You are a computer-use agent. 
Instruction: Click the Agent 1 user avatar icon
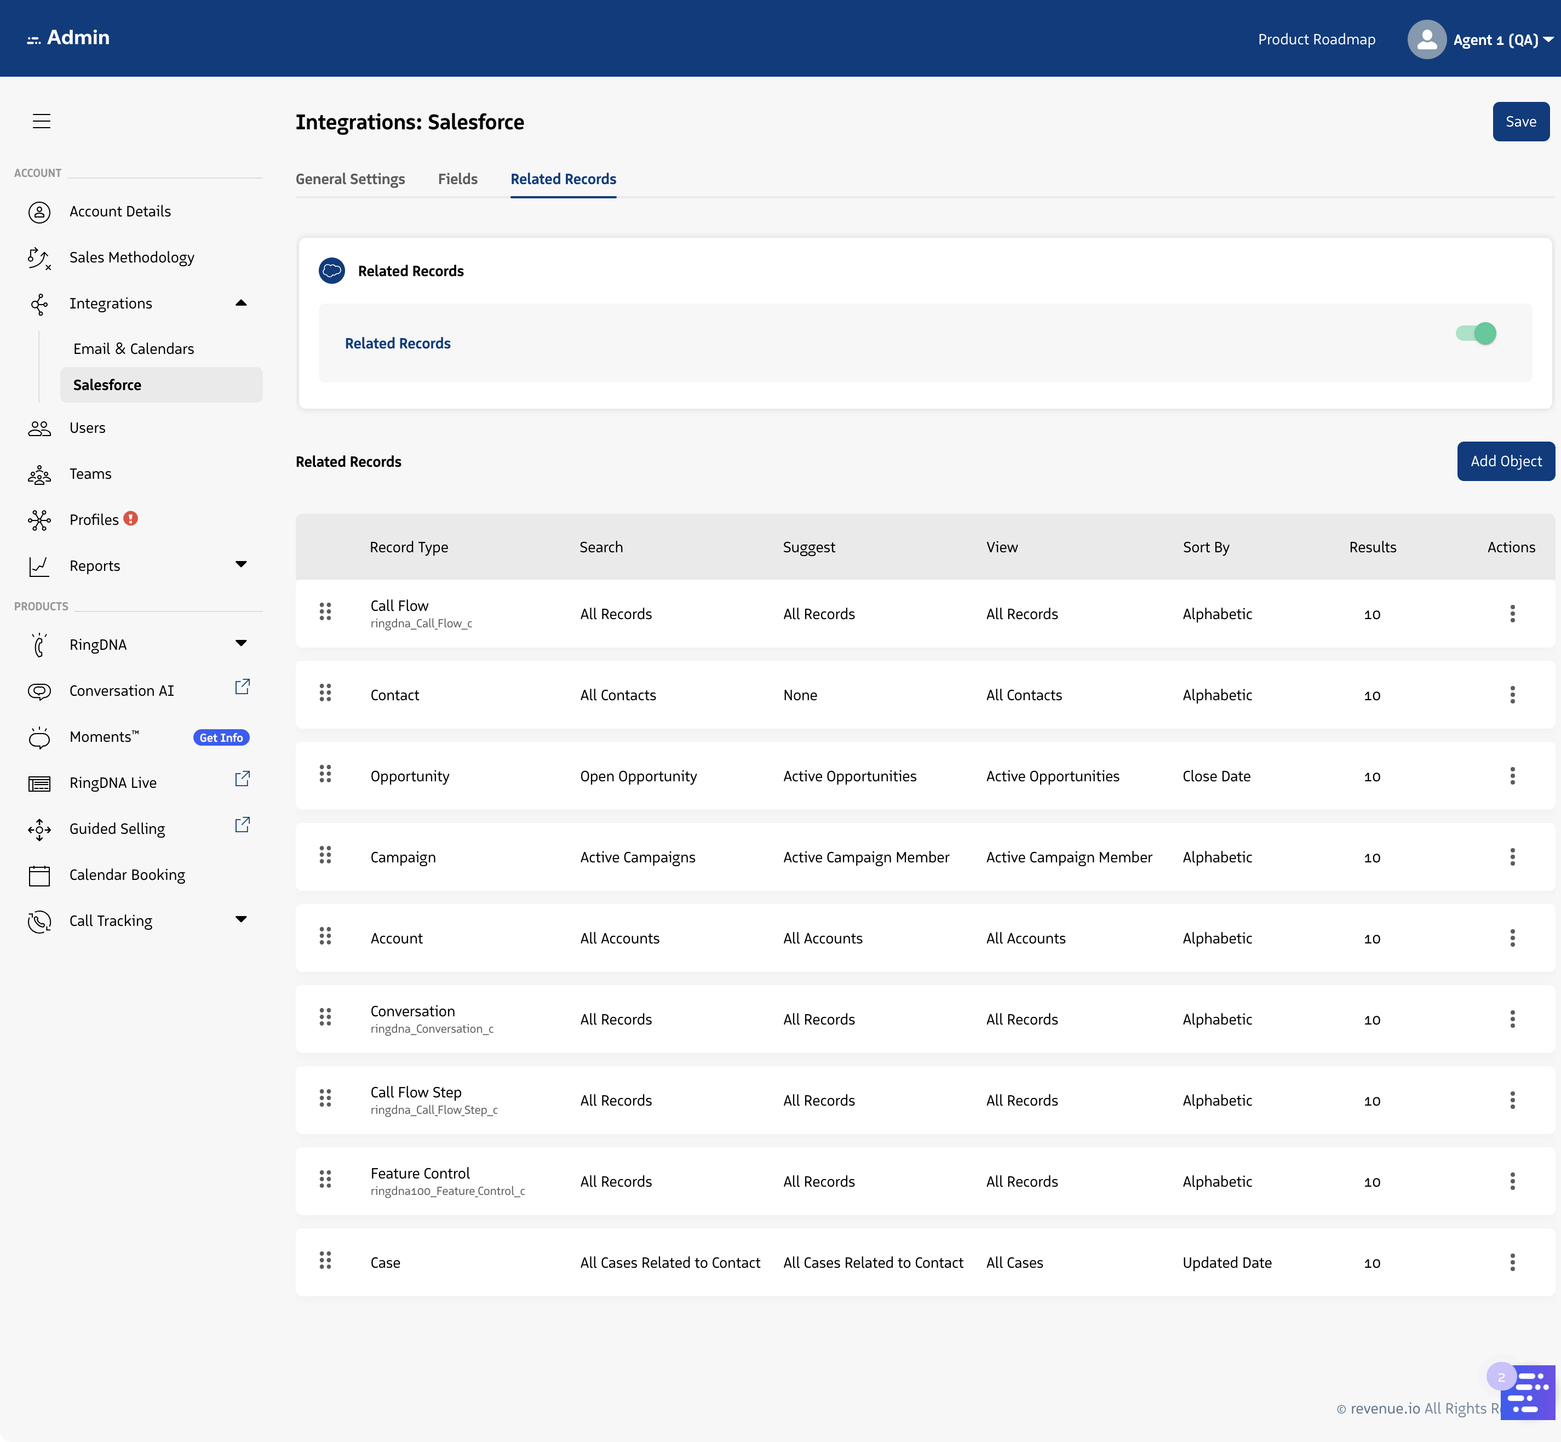[1426, 39]
